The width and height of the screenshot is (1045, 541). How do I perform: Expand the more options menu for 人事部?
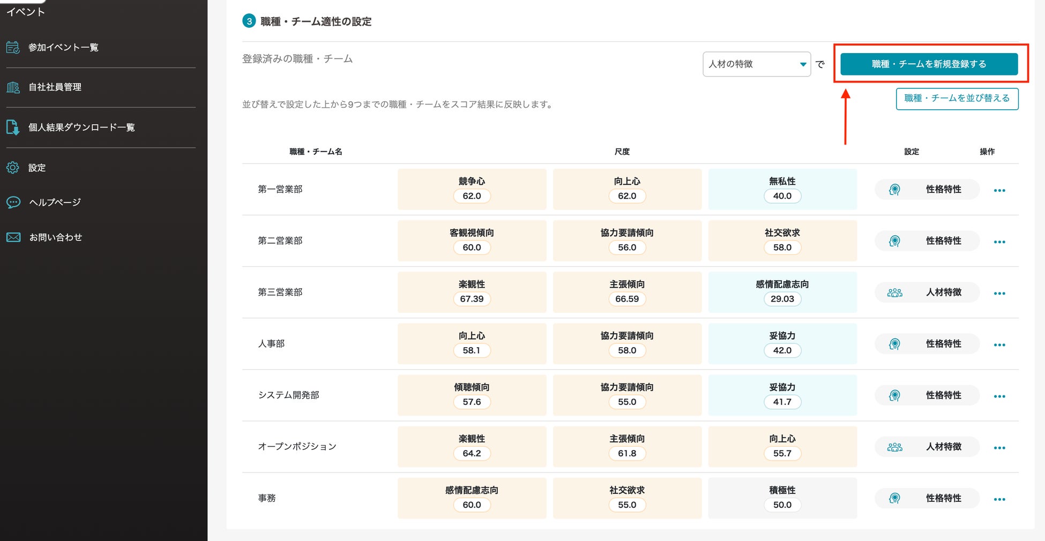[x=999, y=344]
